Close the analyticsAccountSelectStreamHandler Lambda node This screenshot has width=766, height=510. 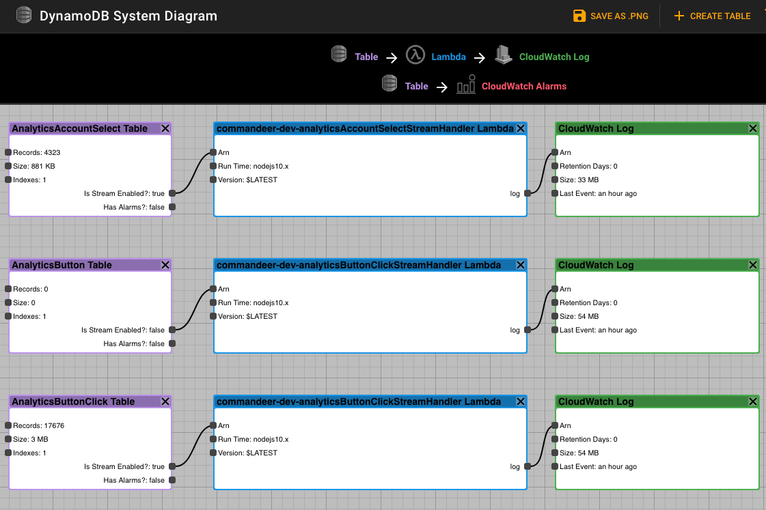[x=521, y=128]
